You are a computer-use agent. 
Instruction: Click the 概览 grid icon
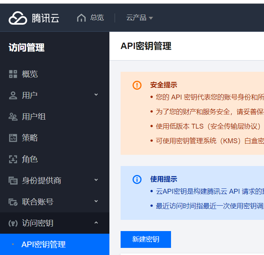(13, 74)
